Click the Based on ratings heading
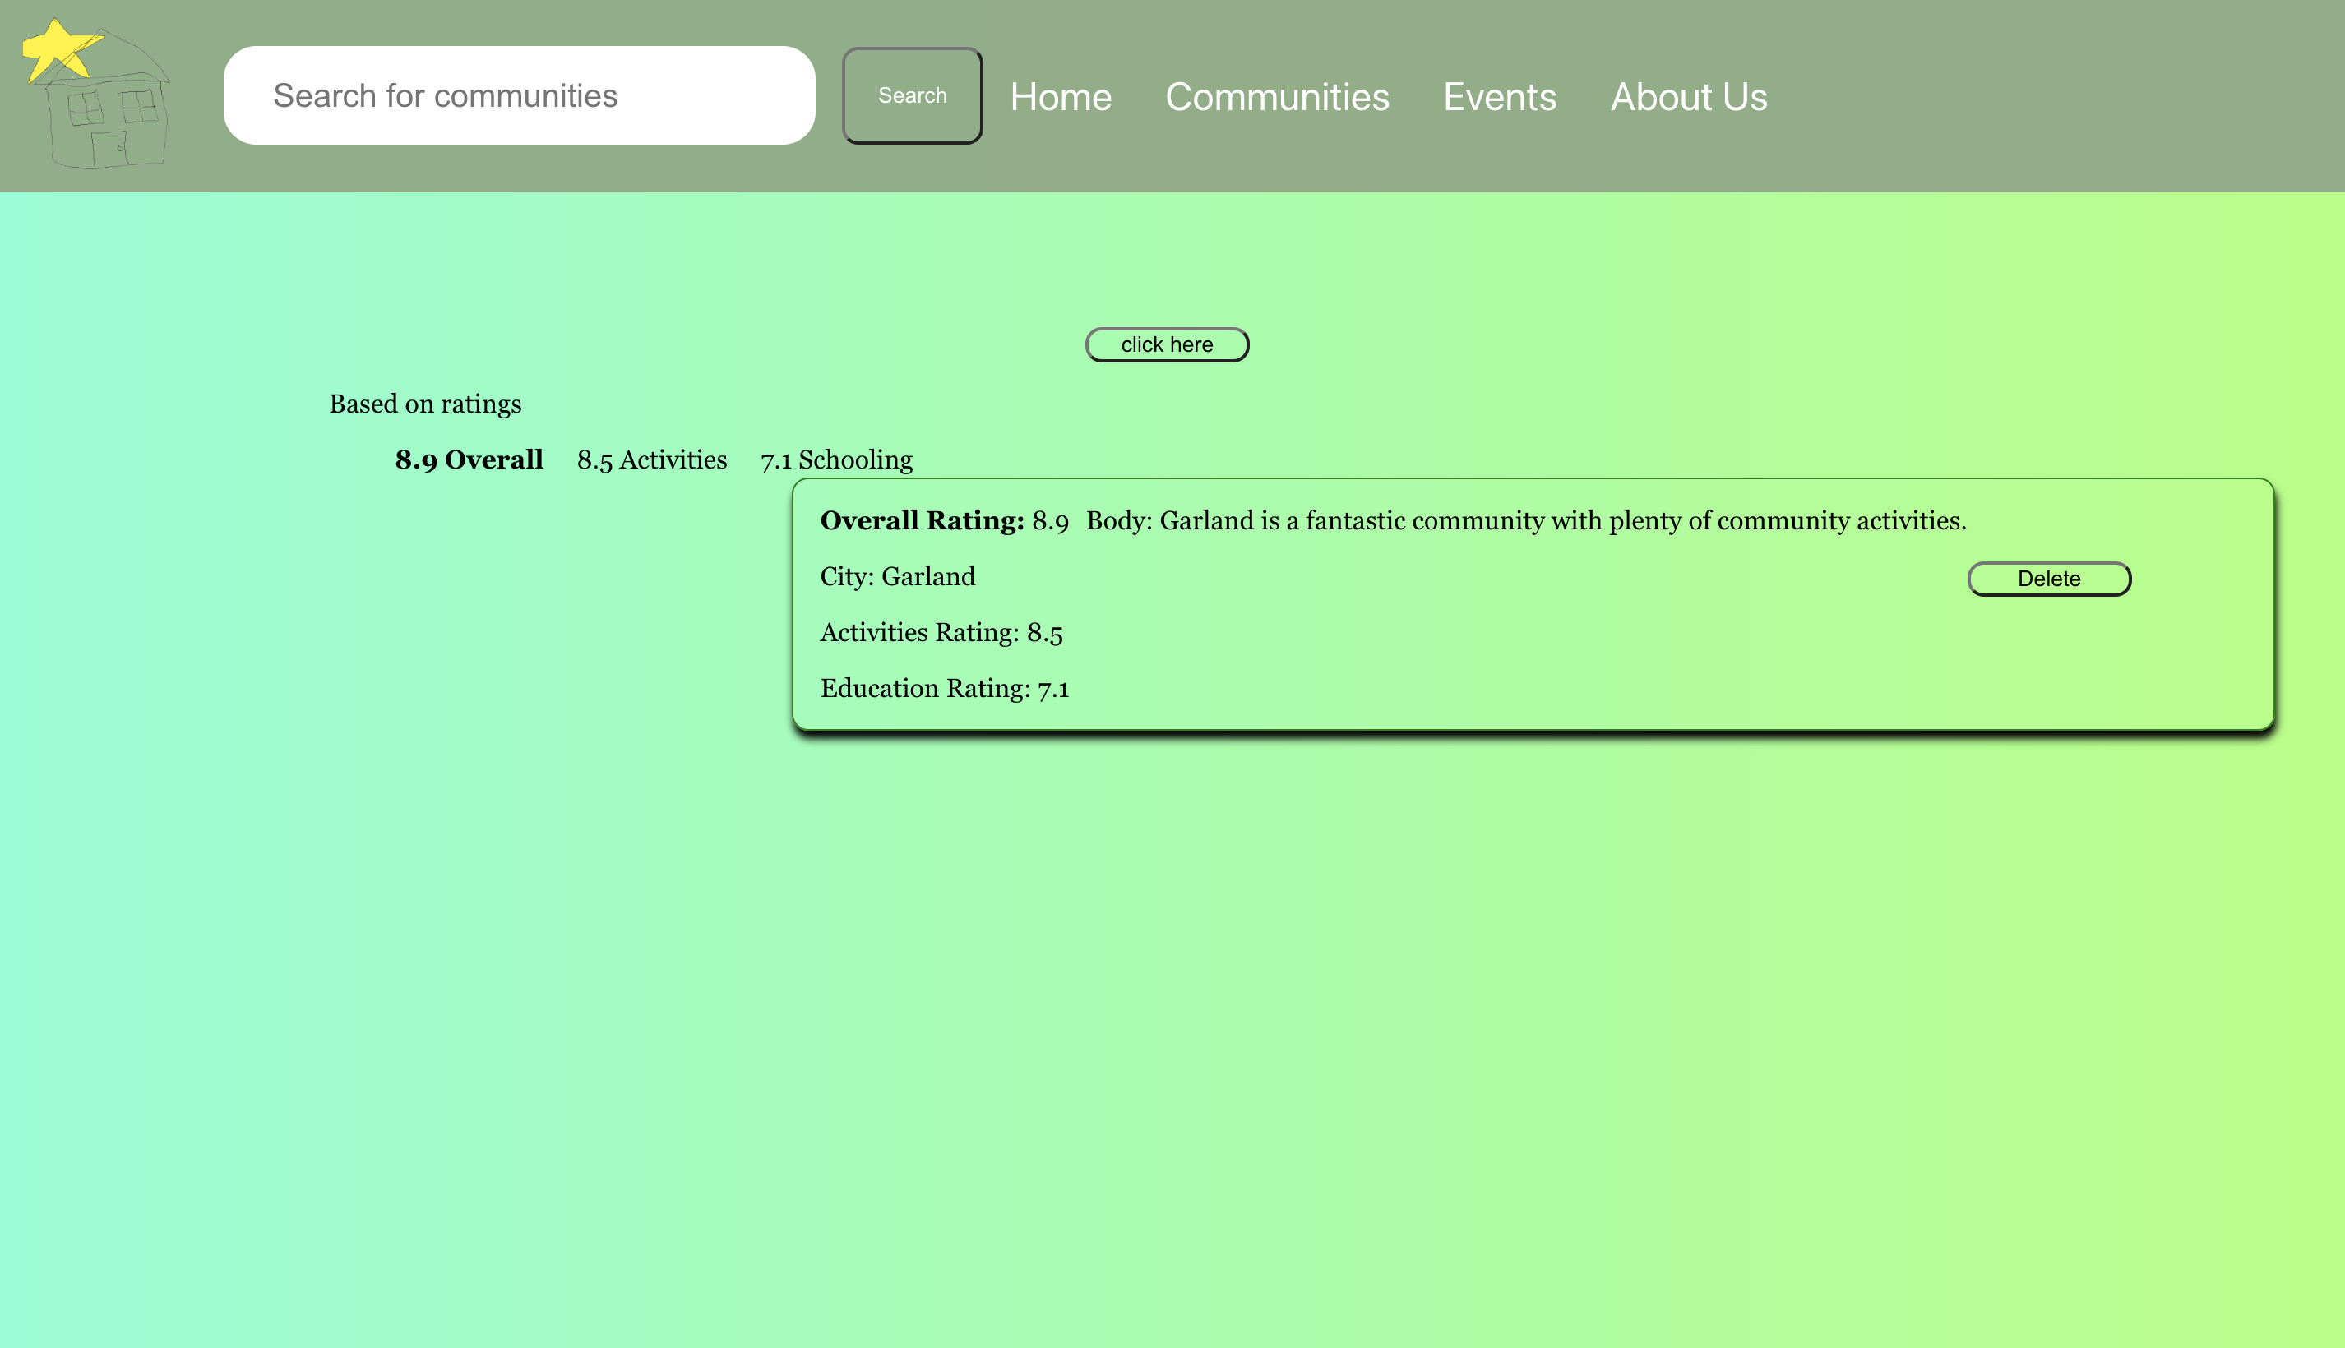The image size is (2345, 1348). pyautogui.click(x=425, y=404)
